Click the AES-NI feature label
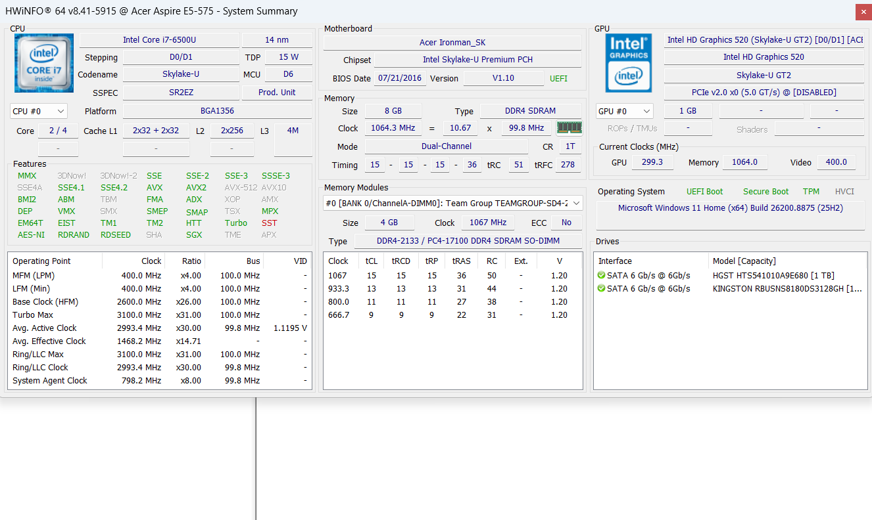872x520 pixels. coord(32,235)
